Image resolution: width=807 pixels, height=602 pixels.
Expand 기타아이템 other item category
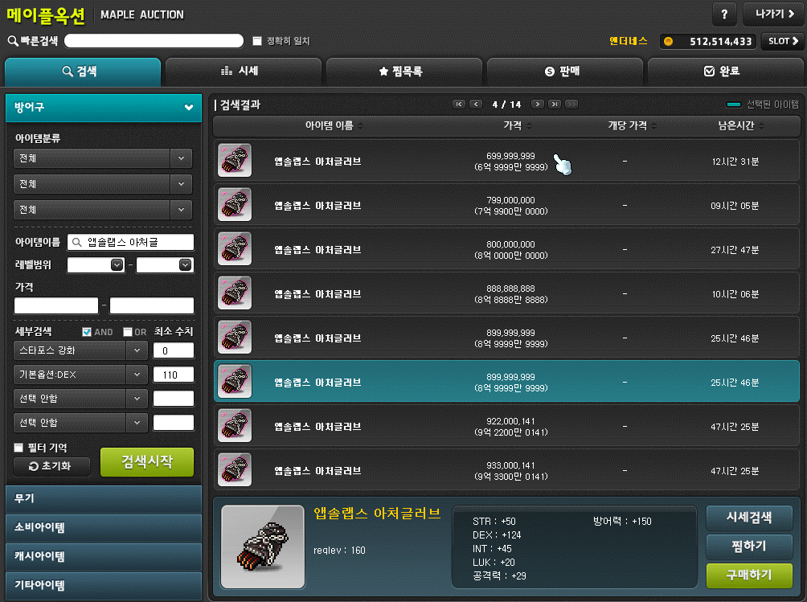click(104, 585)
